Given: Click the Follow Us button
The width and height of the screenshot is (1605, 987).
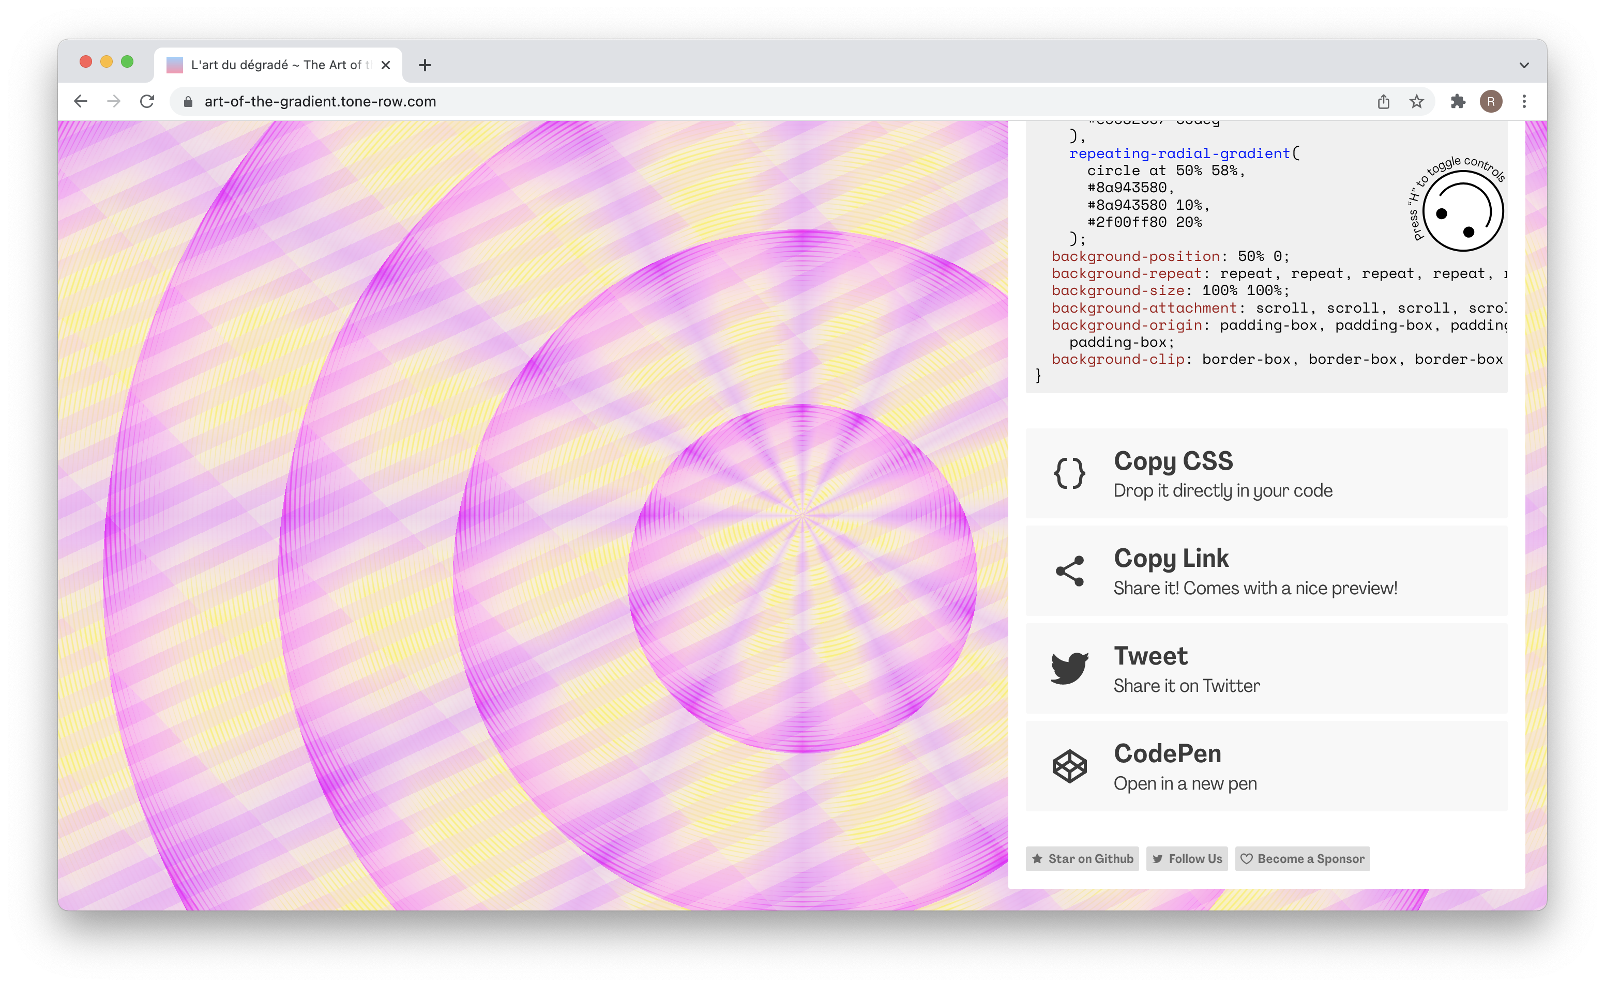Looking at the screenshot, I should 1187,859.
